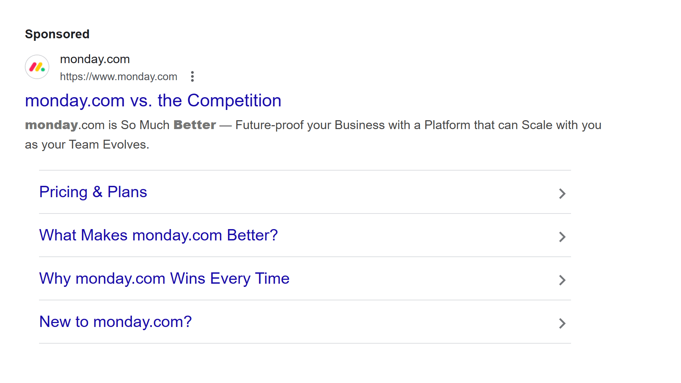This screenshot has height=383, width=681.
Task: Visit https://www.monday.com from the URL
Action: [118, 77]
